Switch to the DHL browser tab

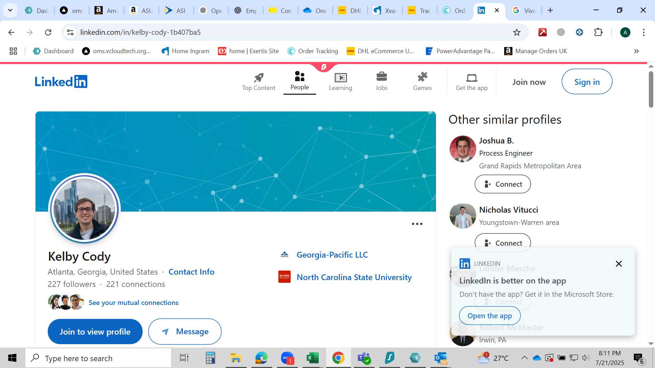click(x=350, y=11)
